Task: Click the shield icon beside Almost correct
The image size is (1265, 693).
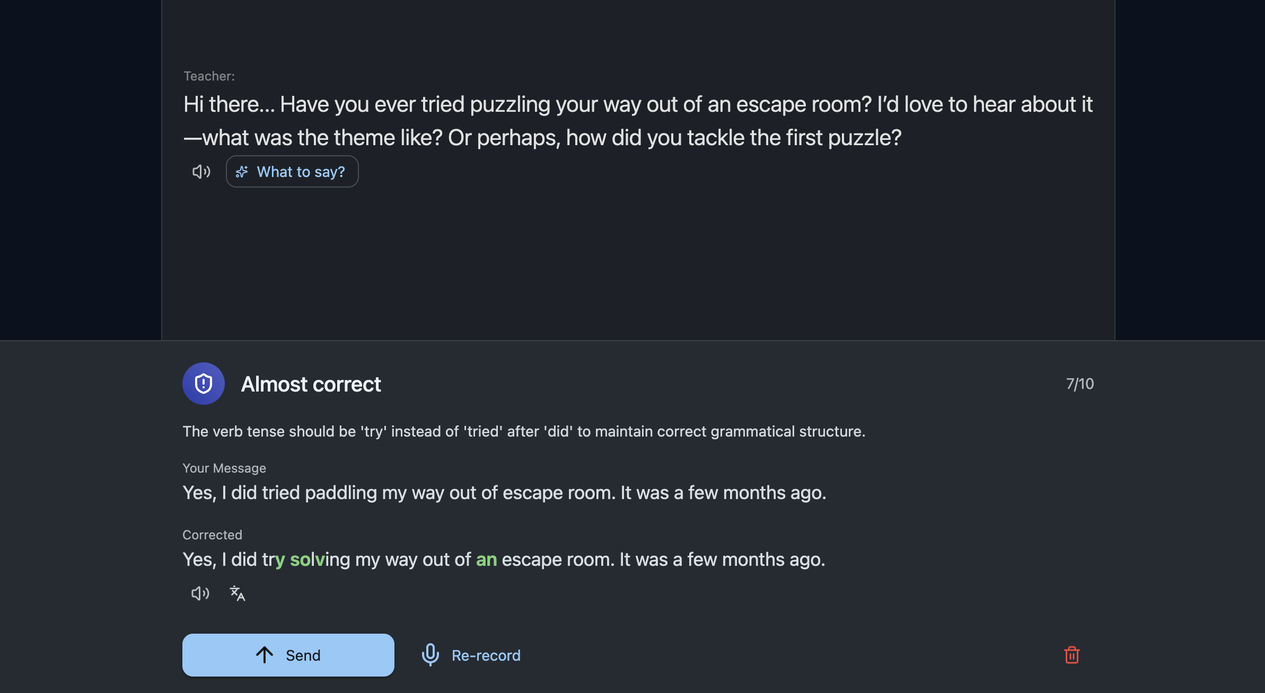Action: [x=204, y=384]
